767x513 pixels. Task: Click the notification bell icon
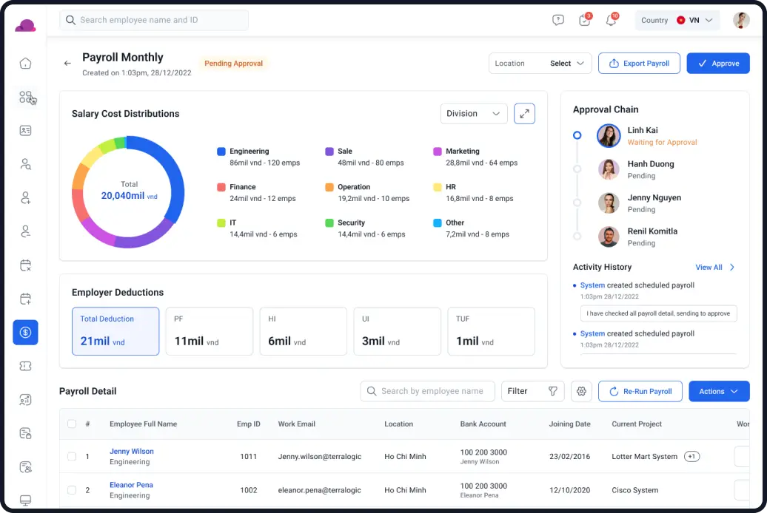[611, 20]
